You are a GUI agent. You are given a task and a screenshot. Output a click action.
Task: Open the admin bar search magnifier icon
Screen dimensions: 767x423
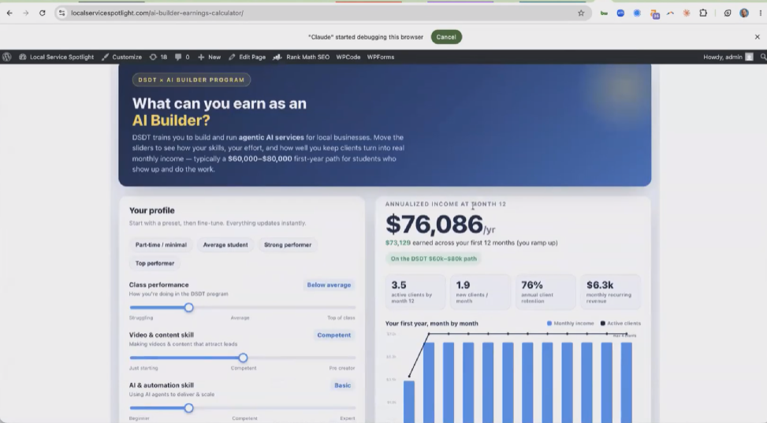762,57
